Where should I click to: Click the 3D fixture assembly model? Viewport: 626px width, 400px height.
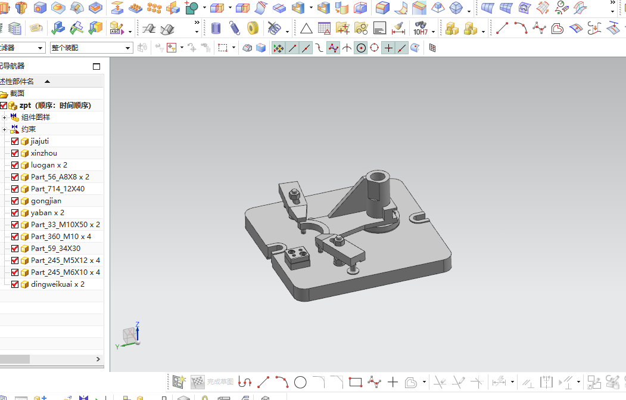coord(348,235)
